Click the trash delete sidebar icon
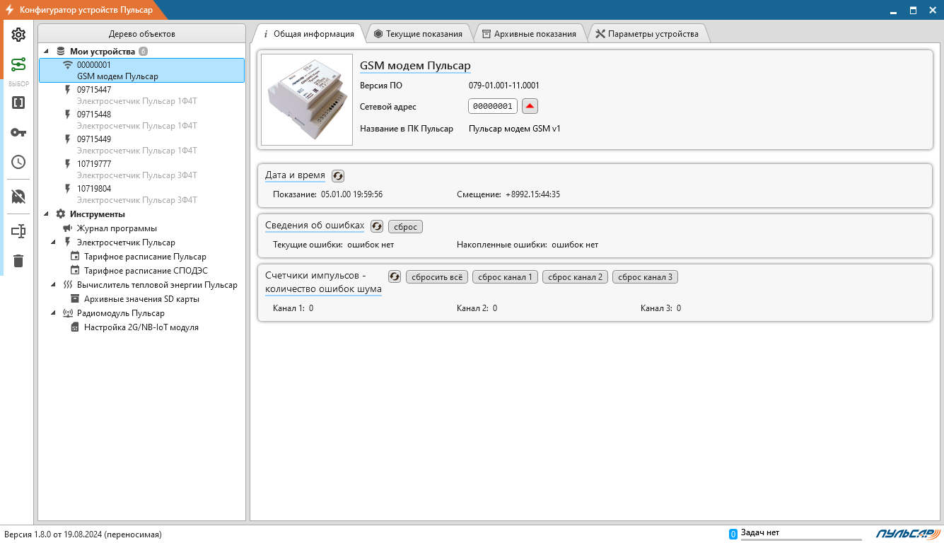The image size is (944, 543). (x=18, y=261)
